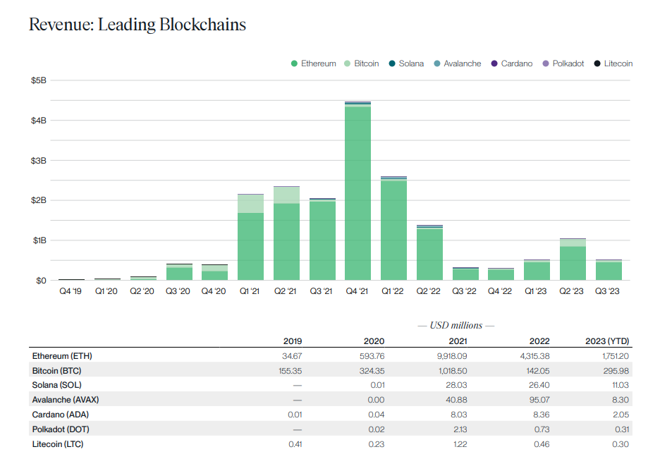Select the Solana legend label

pos(411,63)
